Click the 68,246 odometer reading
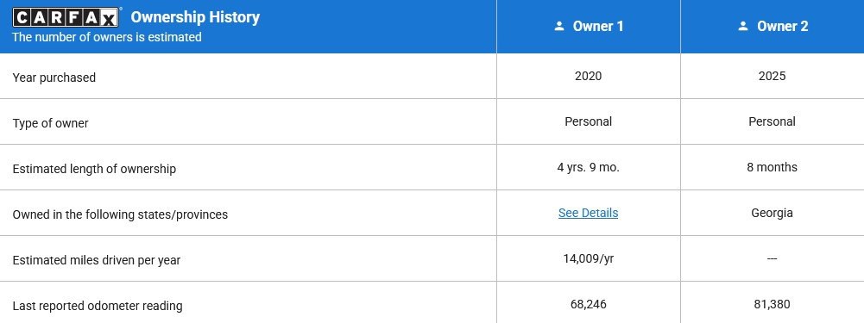The image size is (864, 323). [x=588, y=304]
